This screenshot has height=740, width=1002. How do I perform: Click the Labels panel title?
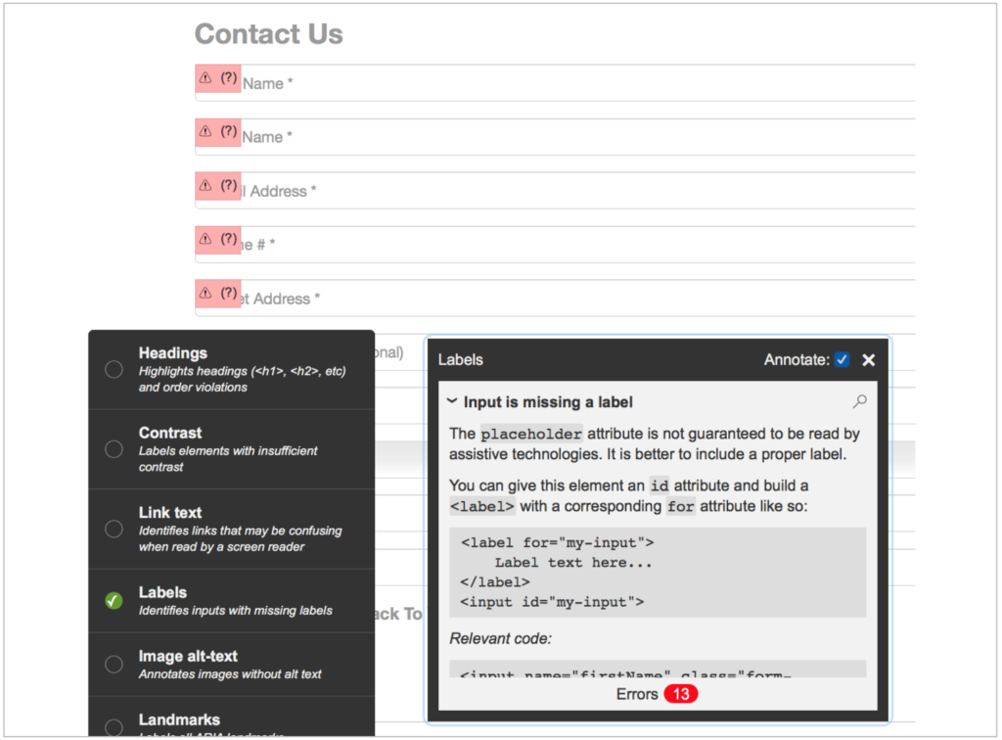tap(460, 360)
